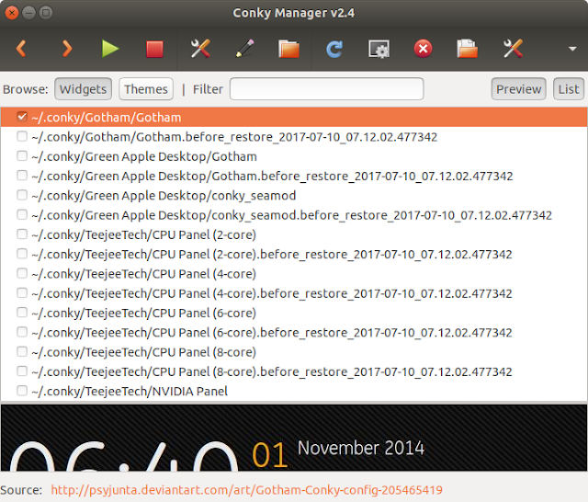
Task: Go to next widget with right arrow
Action: tap(67, 49)
